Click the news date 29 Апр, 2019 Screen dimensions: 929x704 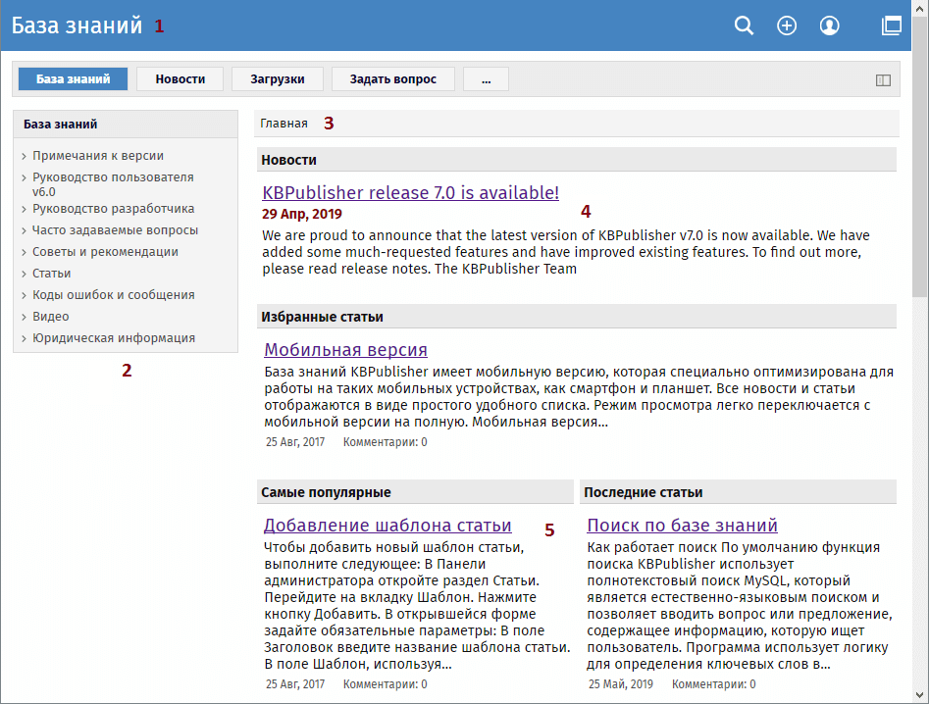(302, 214)
